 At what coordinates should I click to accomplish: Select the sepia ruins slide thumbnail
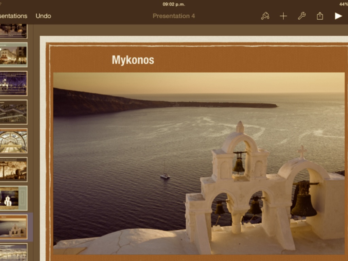point(14,169)
